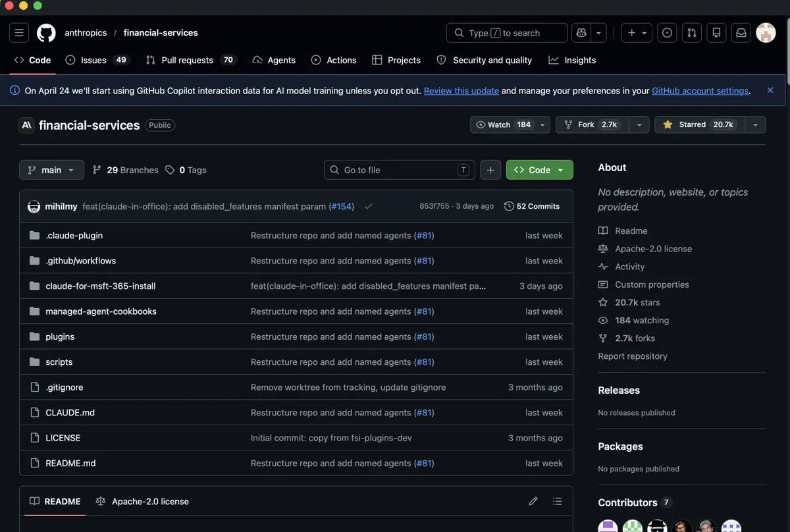Open the .claude-plugin folder
The image size is (790, 532).
pyautogui.click(x=74, y=235)
